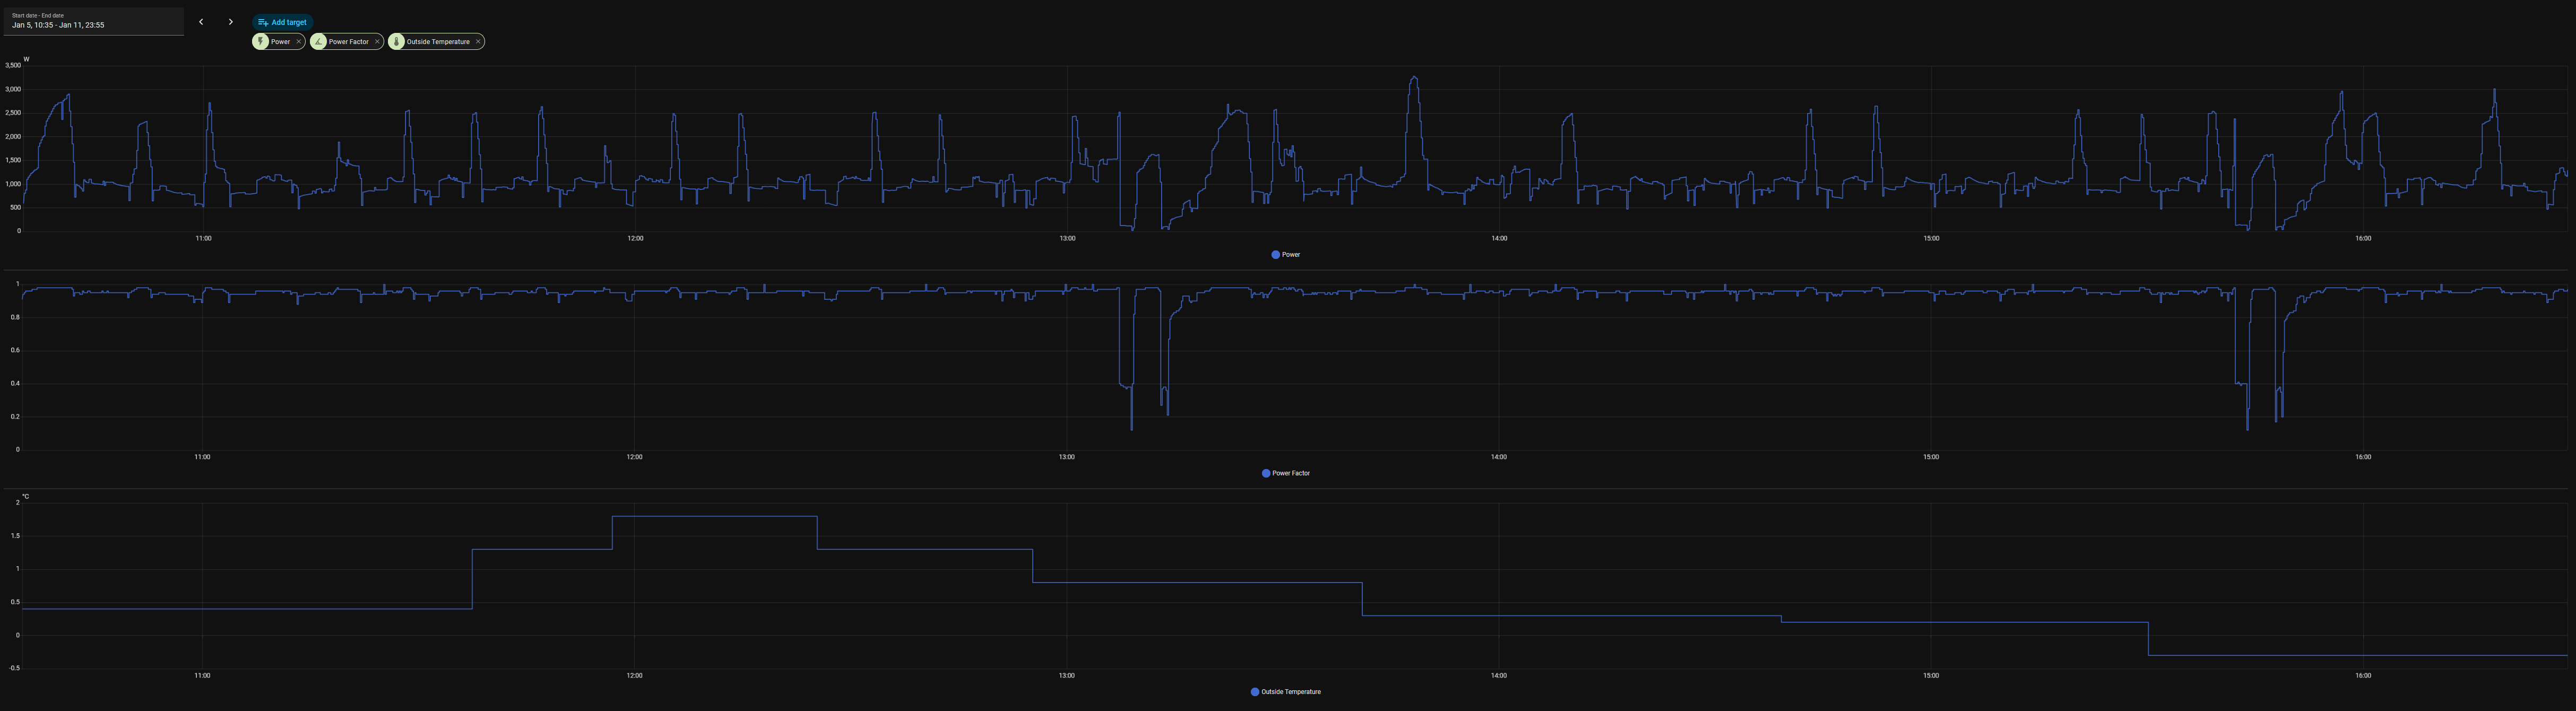Go to next date range arrow

pyautogui.click(x=230, y=22)
